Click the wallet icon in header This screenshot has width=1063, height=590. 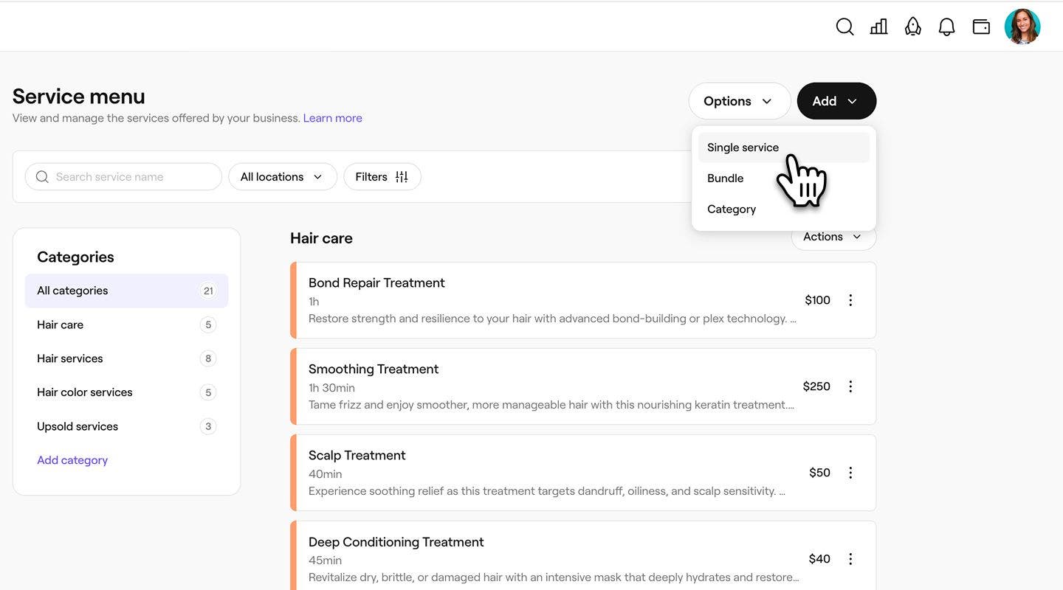[981, 27]
